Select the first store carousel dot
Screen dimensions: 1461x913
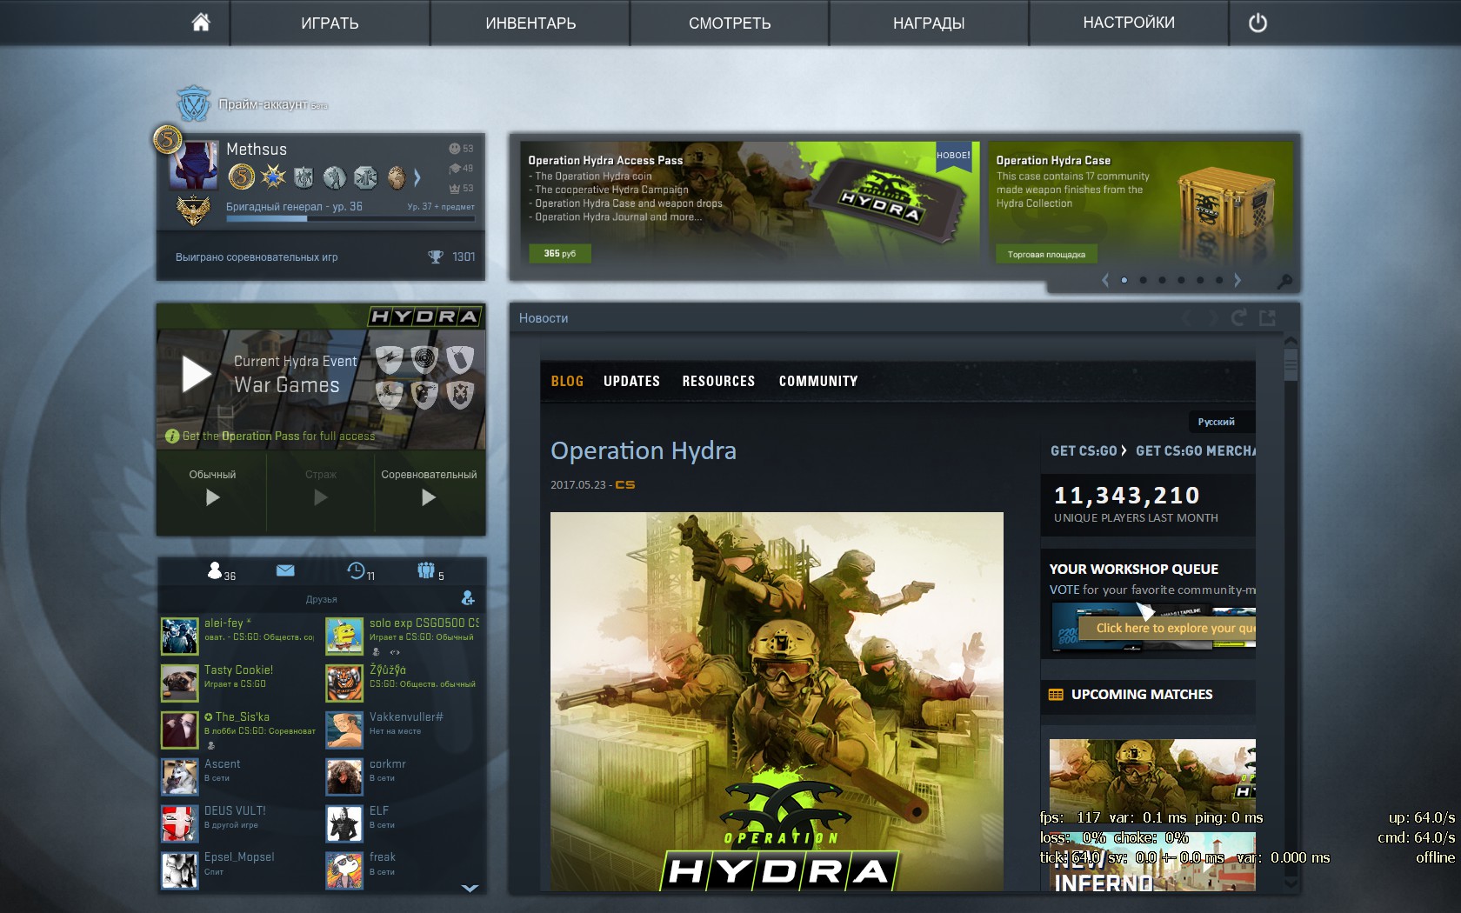click(x=1124, y=280)
